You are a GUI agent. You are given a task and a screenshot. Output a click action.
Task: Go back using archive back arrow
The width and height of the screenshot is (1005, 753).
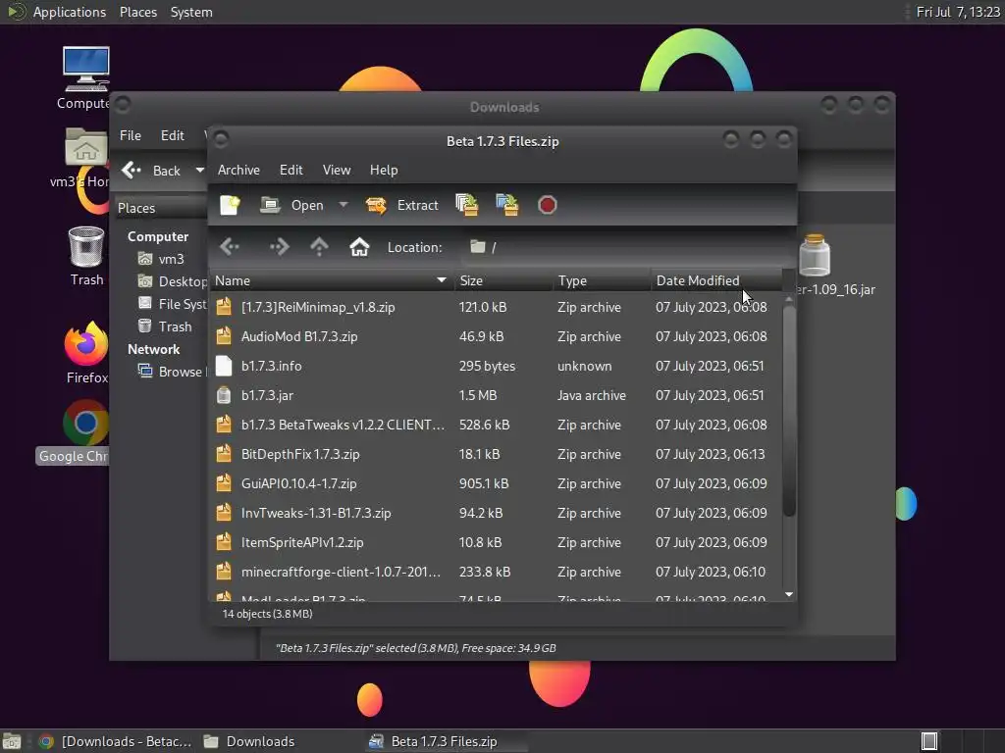pyautogui.click(x=230, y=246)
